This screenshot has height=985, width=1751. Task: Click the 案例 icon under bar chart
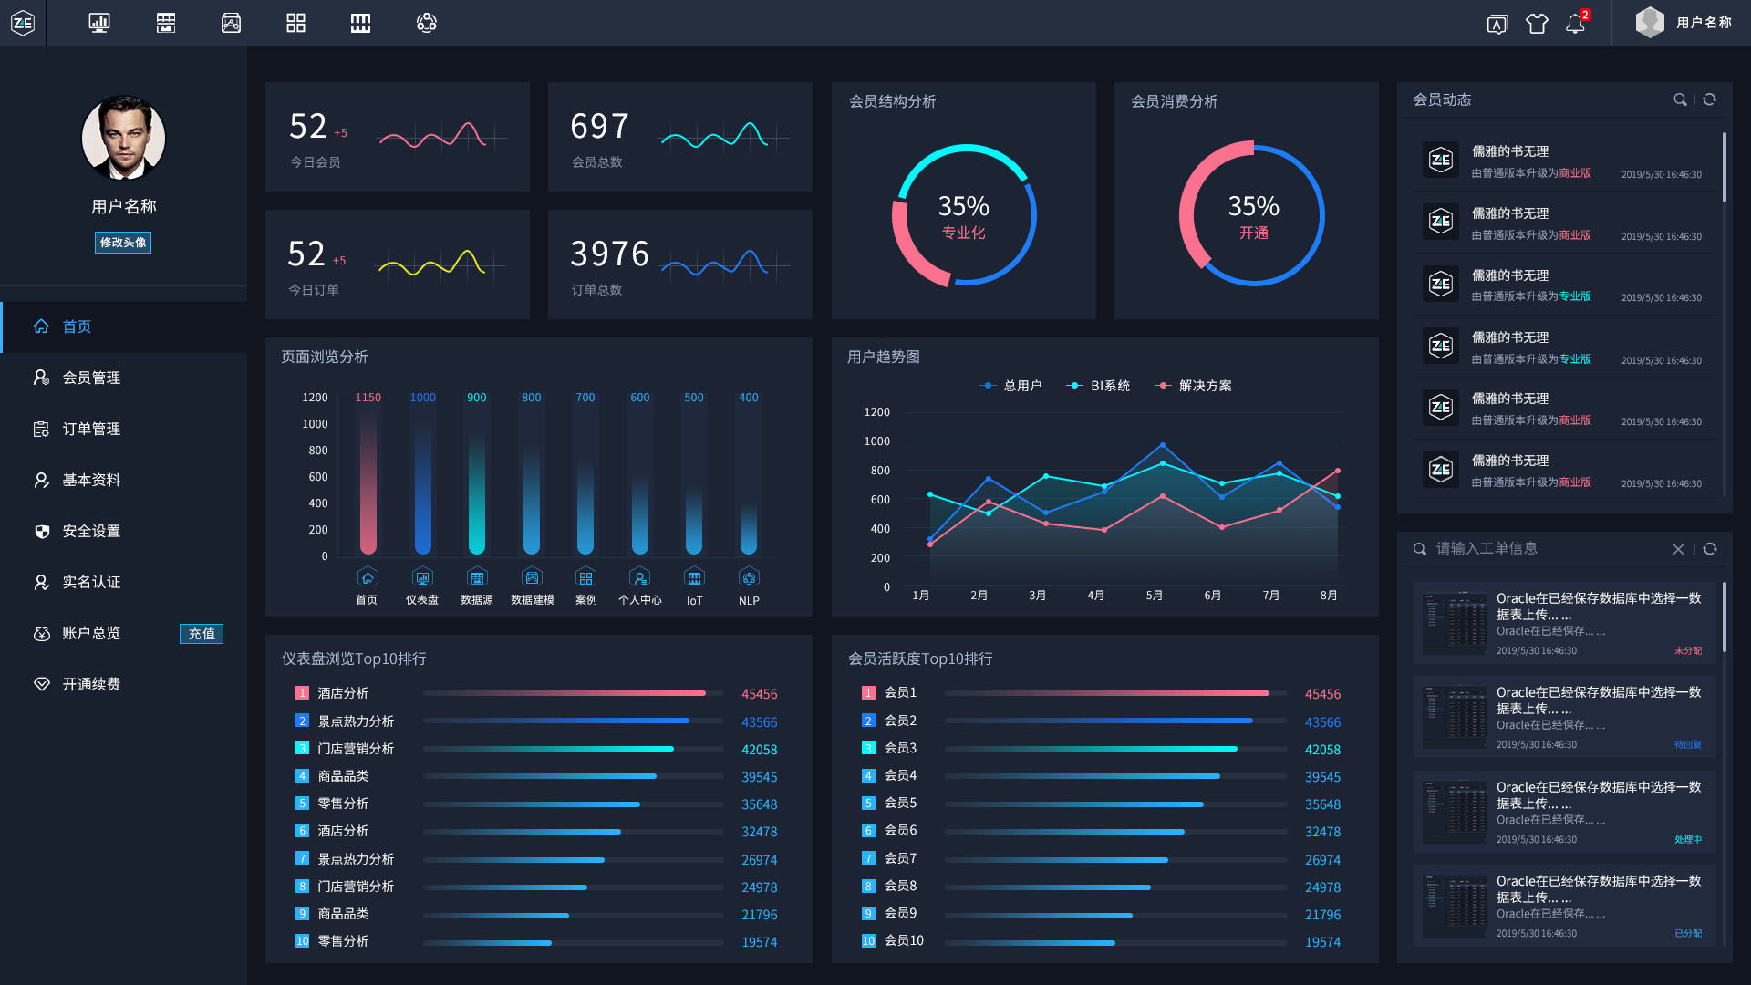point(585,577)
